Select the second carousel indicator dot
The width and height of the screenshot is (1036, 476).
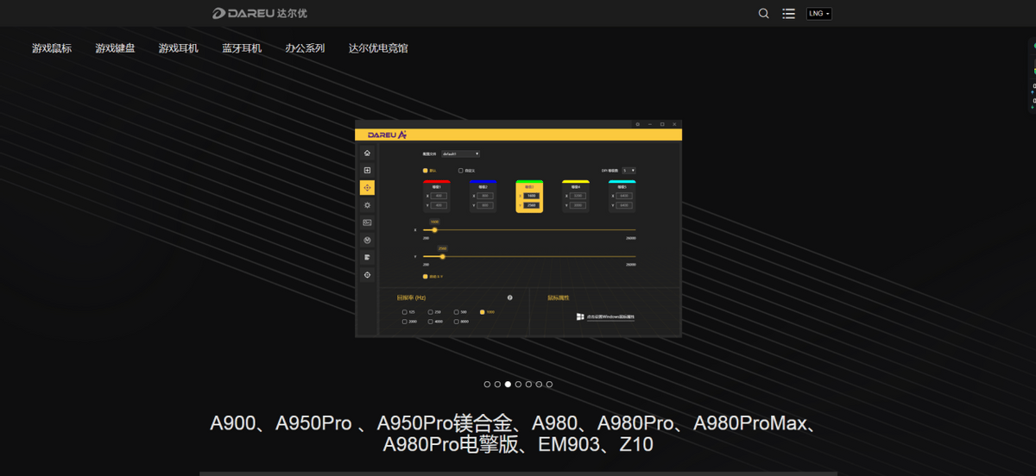497,385
